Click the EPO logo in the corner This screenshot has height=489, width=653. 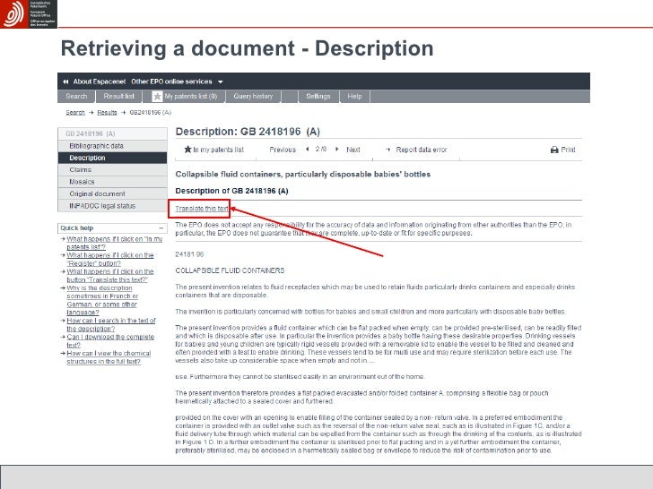pyautogui.click(x=29, y=13)
